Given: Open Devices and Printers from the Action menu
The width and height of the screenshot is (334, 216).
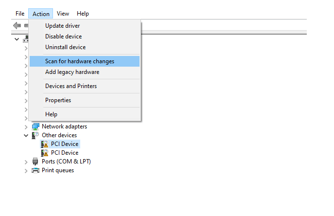Looking at the screenshot, I should (85, 86).
